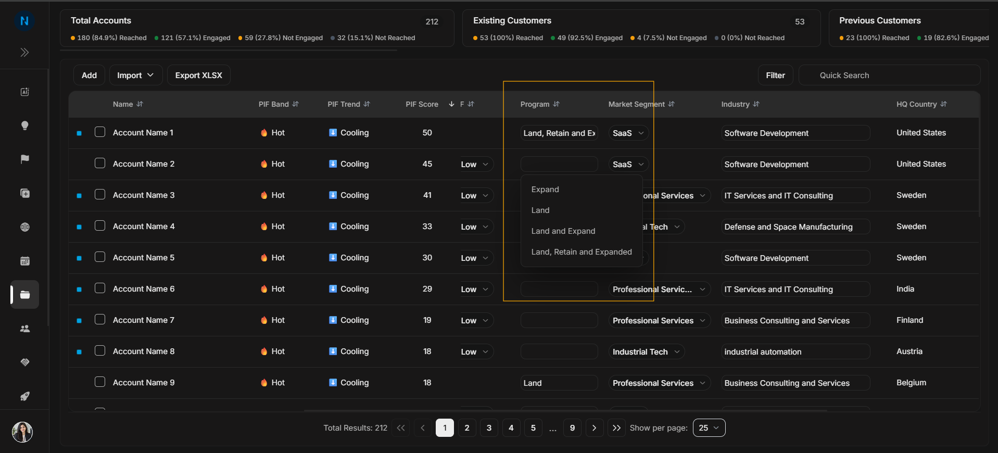This screenshot has width=998, height=453.
Task: Open the user profile avatar
Action: pos(22,432)
